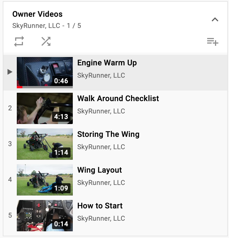Click the Storing The Wing title

[x=108, y=134]
